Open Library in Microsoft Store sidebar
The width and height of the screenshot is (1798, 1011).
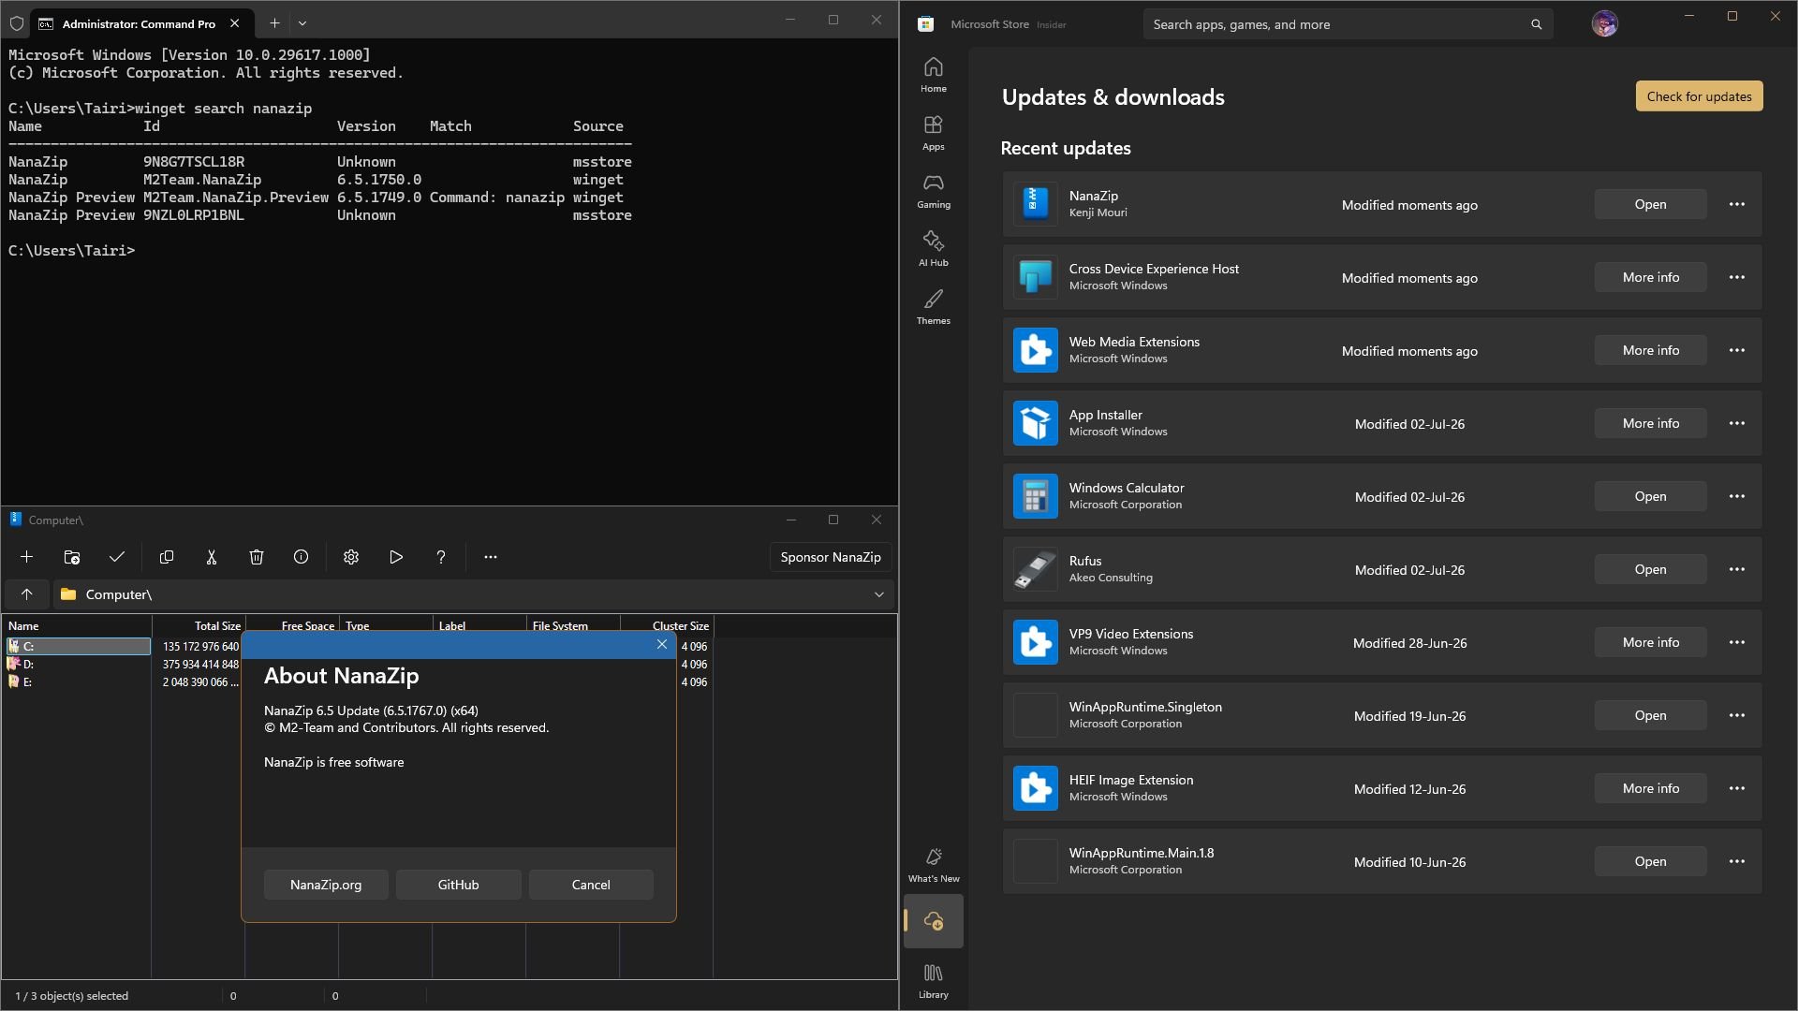(x=934, y=981)
